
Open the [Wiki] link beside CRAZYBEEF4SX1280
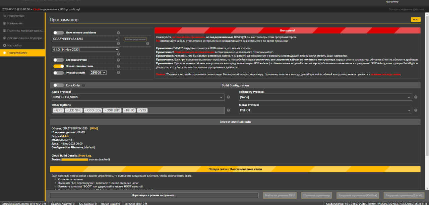[x=94, y=128]
